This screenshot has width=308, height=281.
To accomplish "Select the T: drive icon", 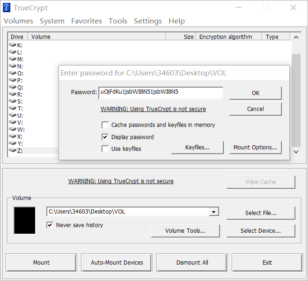I will (x=13, y=108).
